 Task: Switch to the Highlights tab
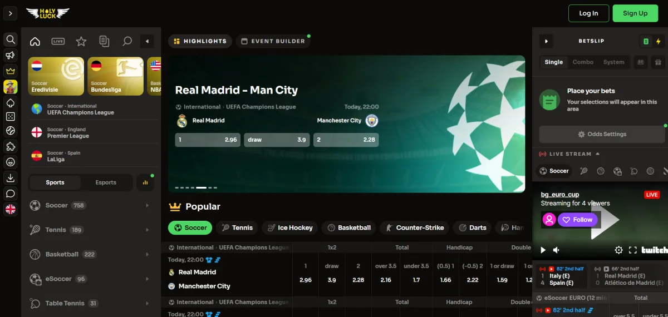(200, 41)
